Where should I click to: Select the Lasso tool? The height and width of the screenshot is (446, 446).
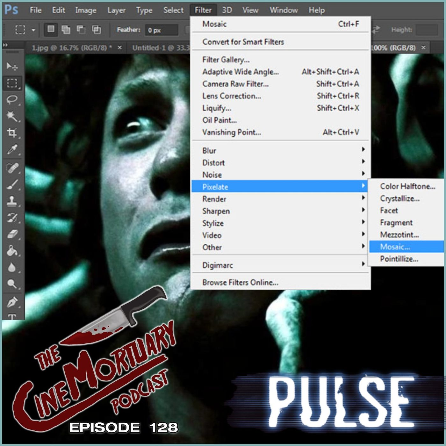[12, 100]
